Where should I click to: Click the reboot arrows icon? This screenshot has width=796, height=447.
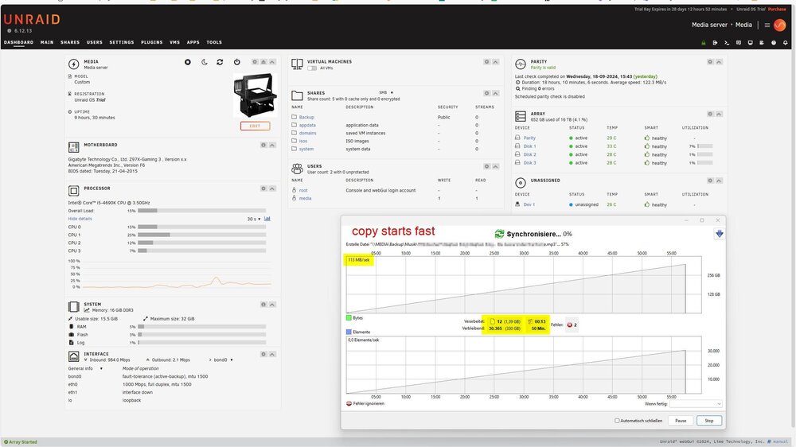point(220,62)
